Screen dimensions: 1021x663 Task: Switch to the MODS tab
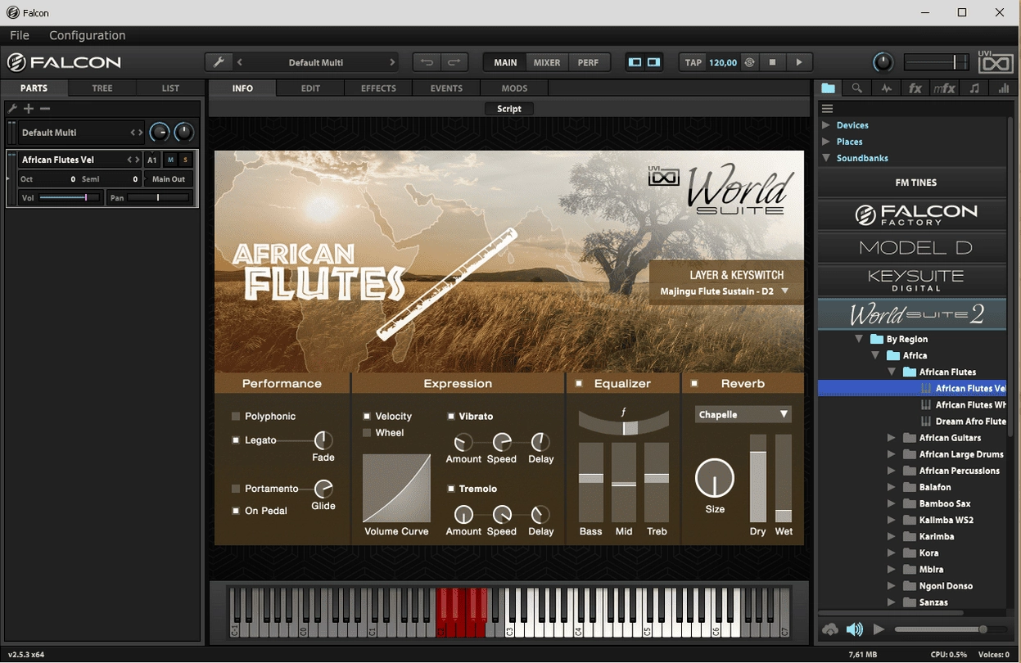point(514,88)
